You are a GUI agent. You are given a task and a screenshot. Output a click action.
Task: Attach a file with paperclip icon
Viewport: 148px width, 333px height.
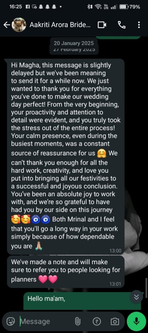[78, 322]
